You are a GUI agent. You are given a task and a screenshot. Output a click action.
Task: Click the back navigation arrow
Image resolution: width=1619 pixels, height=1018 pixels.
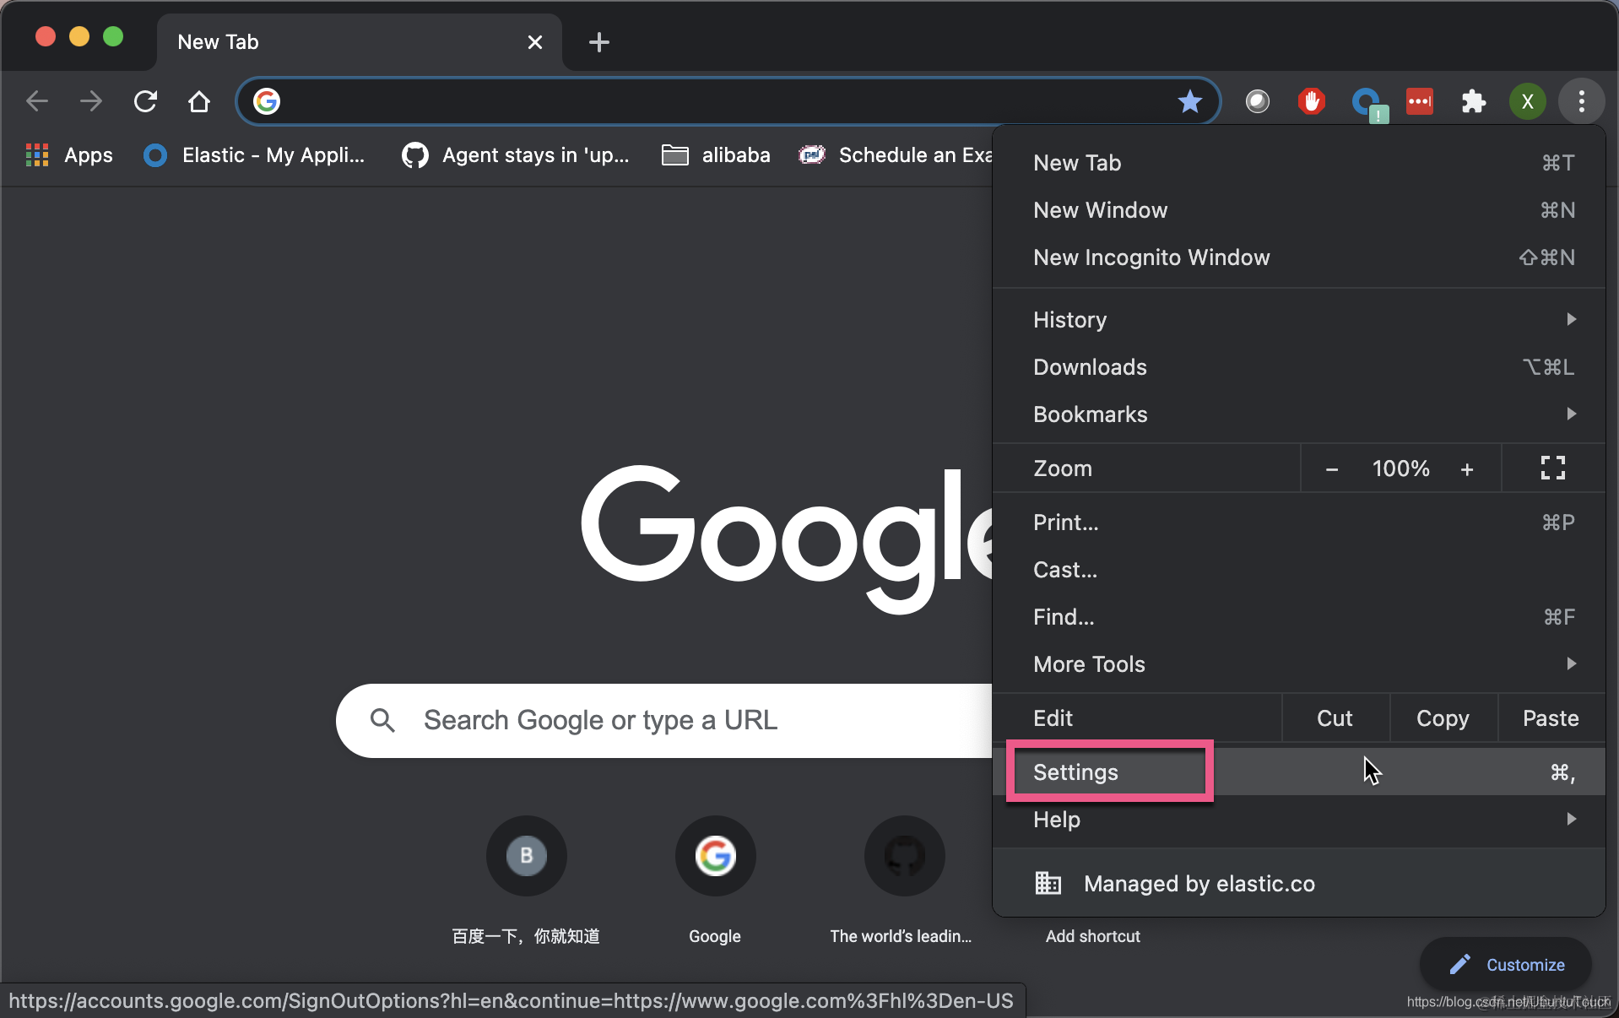(x=37, y=101)
